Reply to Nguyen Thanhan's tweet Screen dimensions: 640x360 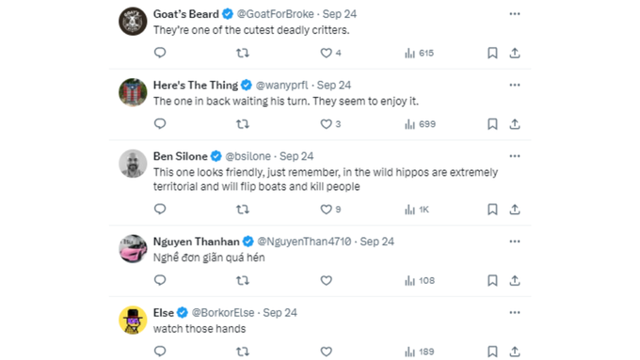pyautogui.click(x=160, y=280)
